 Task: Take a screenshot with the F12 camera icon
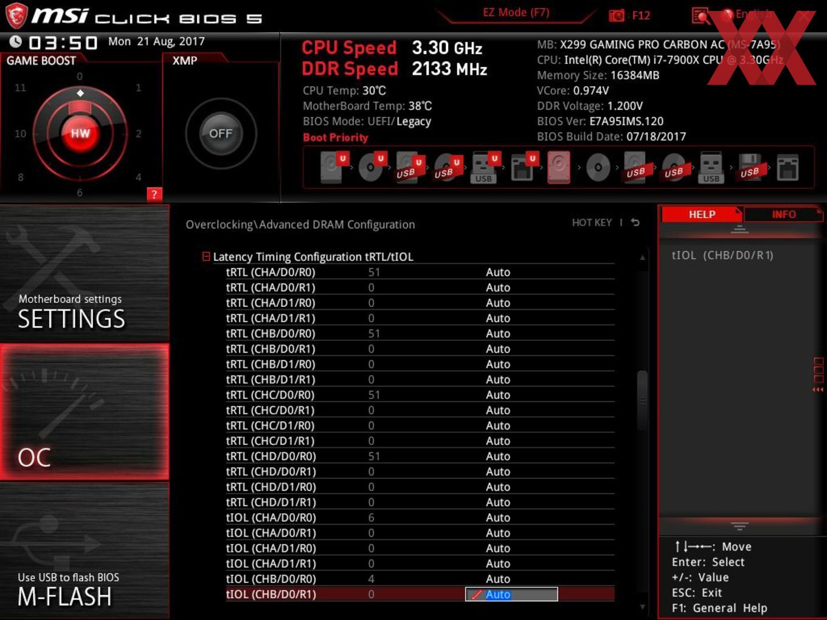[x=616, y=15]
